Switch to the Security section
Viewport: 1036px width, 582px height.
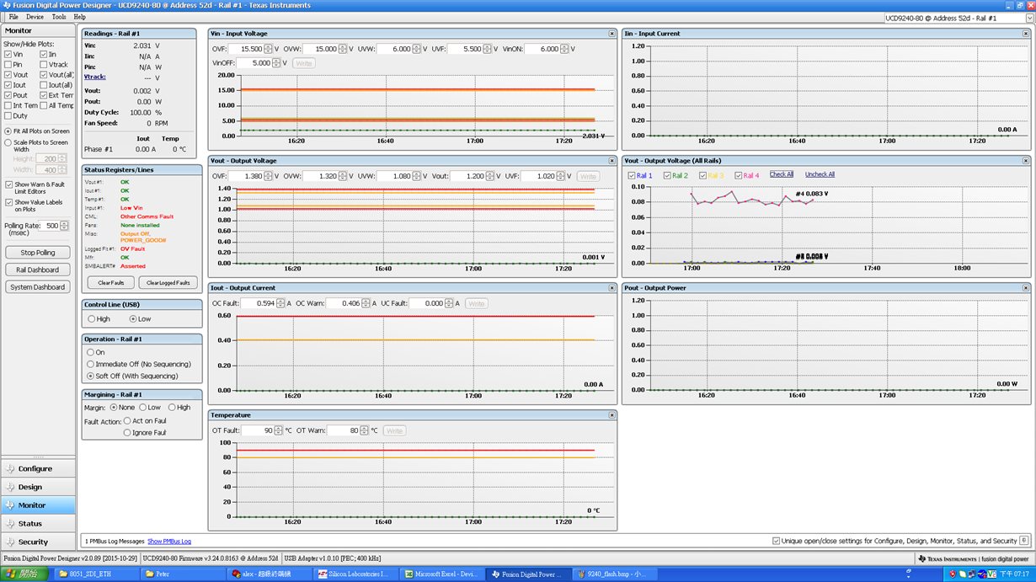(38, 542)
